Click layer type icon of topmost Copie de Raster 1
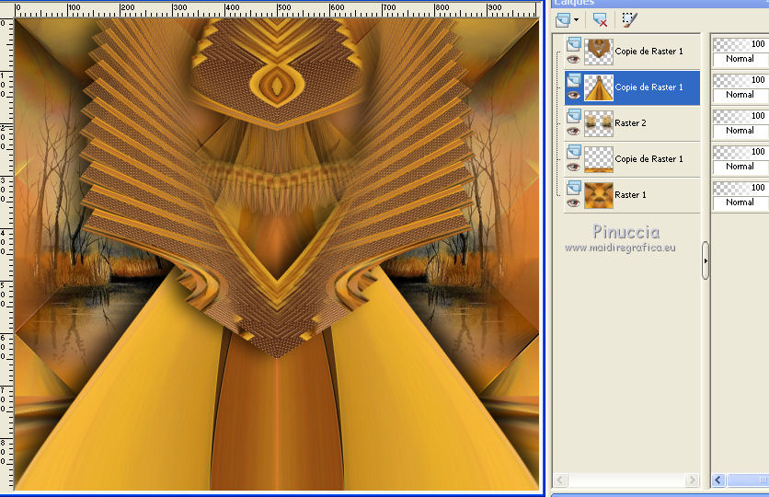Viewport: 769px width, 497px height. 574,44
